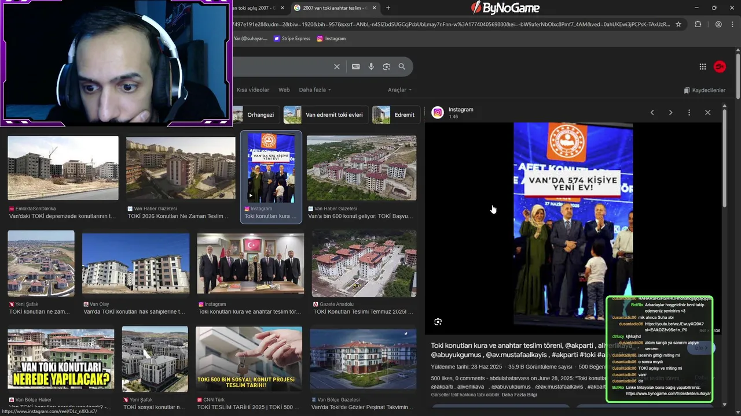741x416 pixels.
Task: Open Van Olay TOKİ hak sahipleri thumbnail
Action: pyautogui.click(x=135, y=263)
